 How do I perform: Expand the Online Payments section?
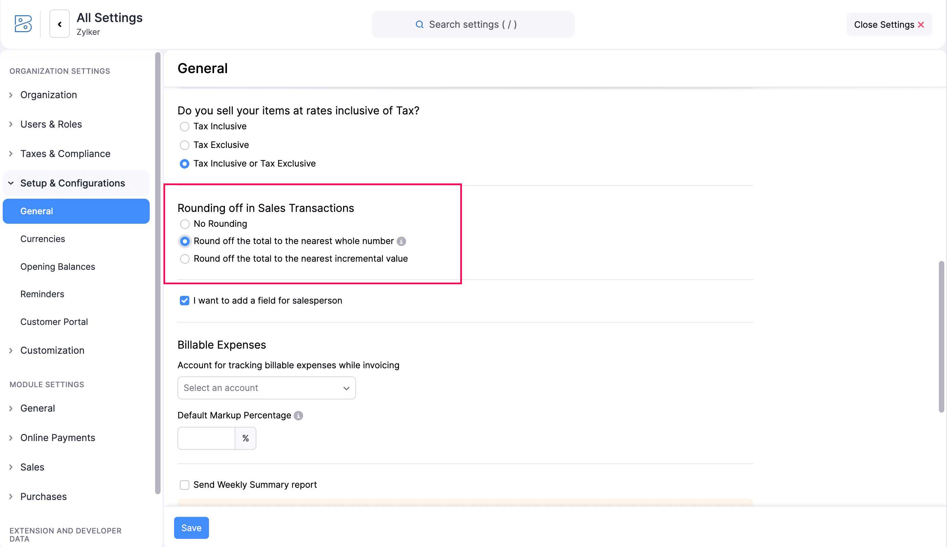58,438
